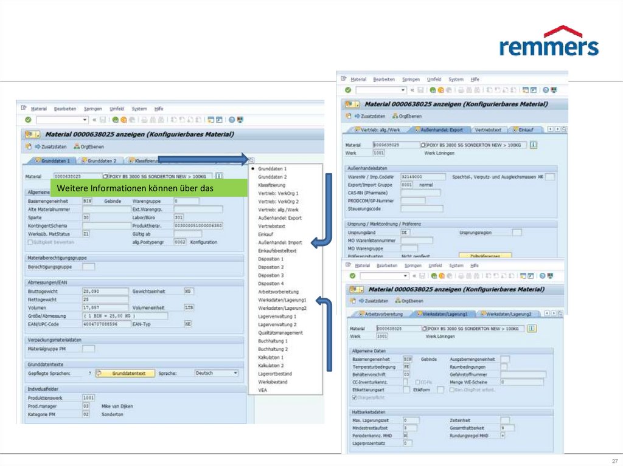Click orange Exit icon in left Grunddaten window

pyautogui.click(x=124, y=120)
